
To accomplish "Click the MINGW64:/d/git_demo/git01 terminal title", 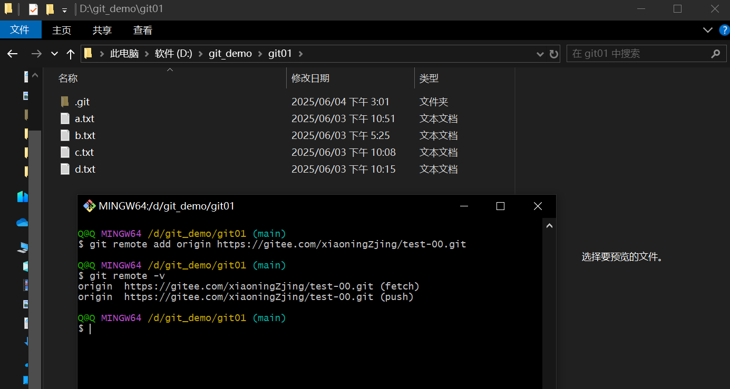I will pyautogui.click(x=167, y=206).
